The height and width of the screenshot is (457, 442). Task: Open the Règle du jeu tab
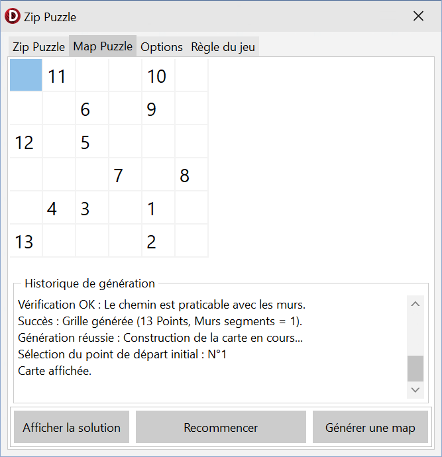(223, 47)
